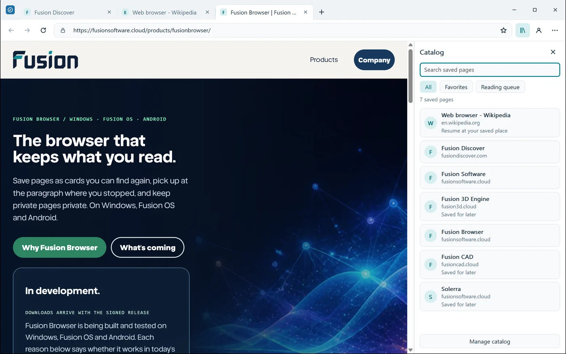Image resolution: width=566 pixels, height=354 pixels.
Task: Open saved Fusion Browser catalog card
Action: coord(490,236)
